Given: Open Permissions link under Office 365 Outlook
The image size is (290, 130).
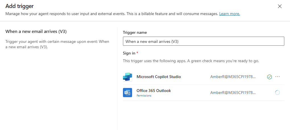Looking at the screenshot, I should point(144,96).
